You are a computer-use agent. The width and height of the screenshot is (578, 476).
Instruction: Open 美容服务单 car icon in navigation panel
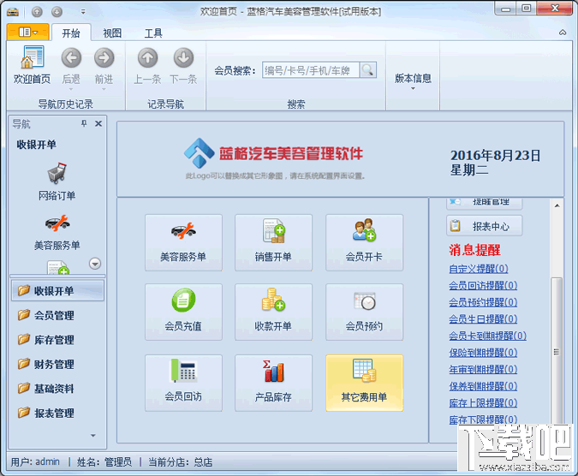57,223
